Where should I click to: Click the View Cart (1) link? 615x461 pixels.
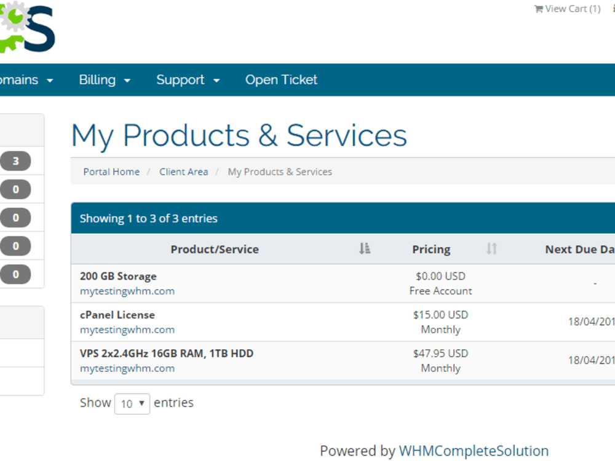(573, 9)
